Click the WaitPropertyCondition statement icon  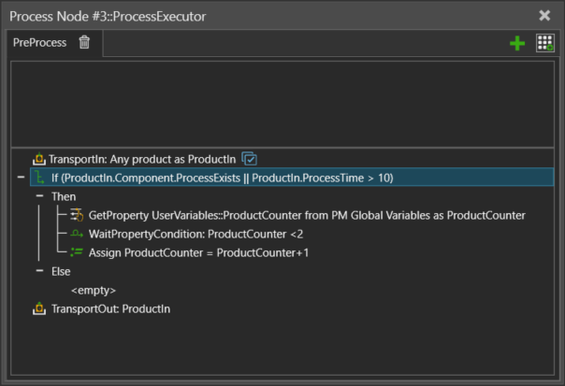(77, 234)
